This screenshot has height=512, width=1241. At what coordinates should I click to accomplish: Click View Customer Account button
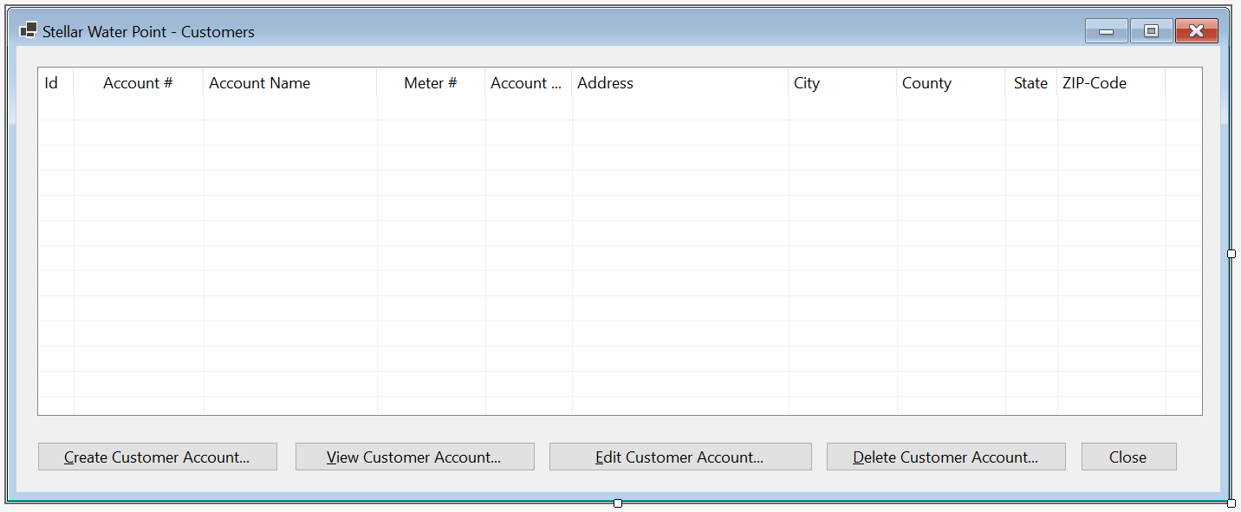415,457
